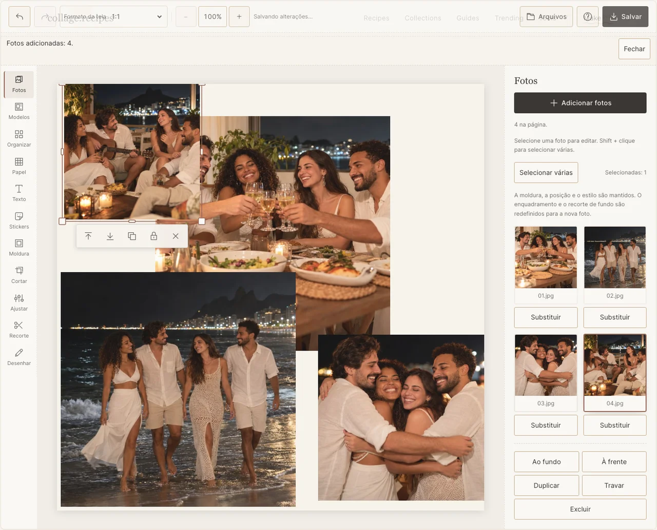This screenshot has height=530, width=657.
Task: Click Adicionar fotos button
Action: click(581, 103)
